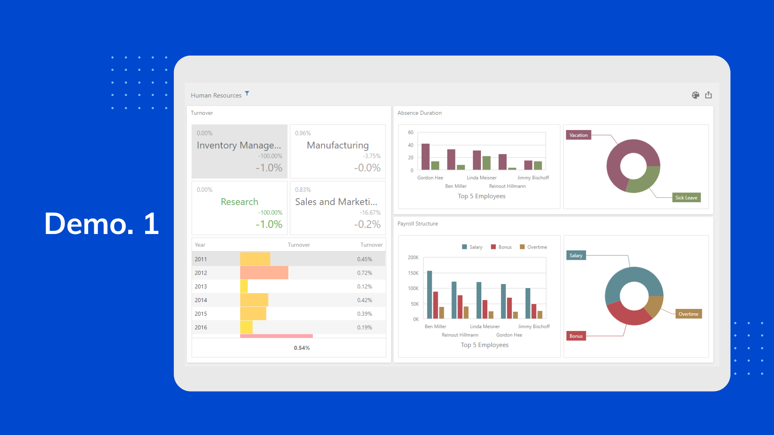Click the Salary donut chart label
Screen dimensions: 774x435
click(576, 255)
